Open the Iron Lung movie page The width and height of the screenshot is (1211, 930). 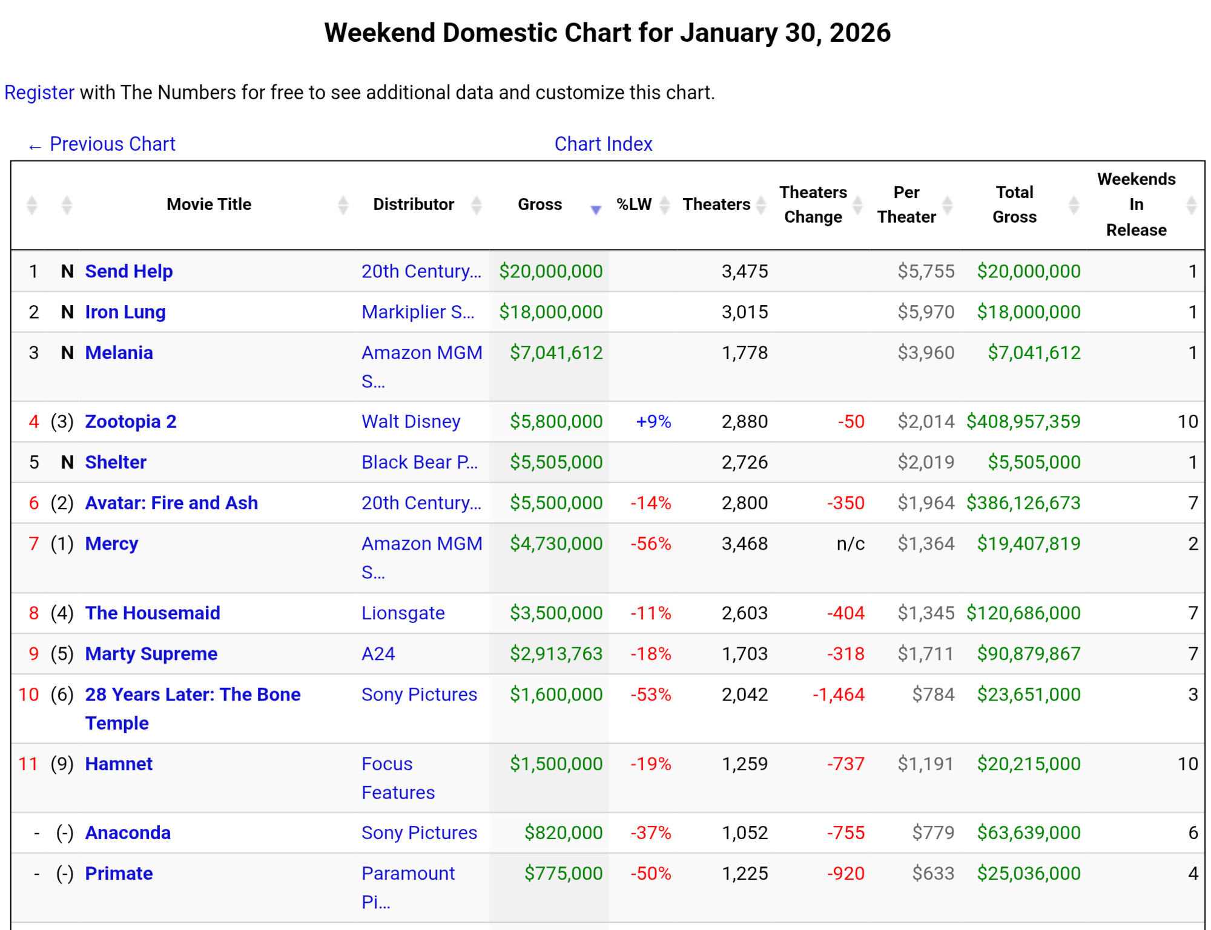pyautogui.click(x=125, y=312)
